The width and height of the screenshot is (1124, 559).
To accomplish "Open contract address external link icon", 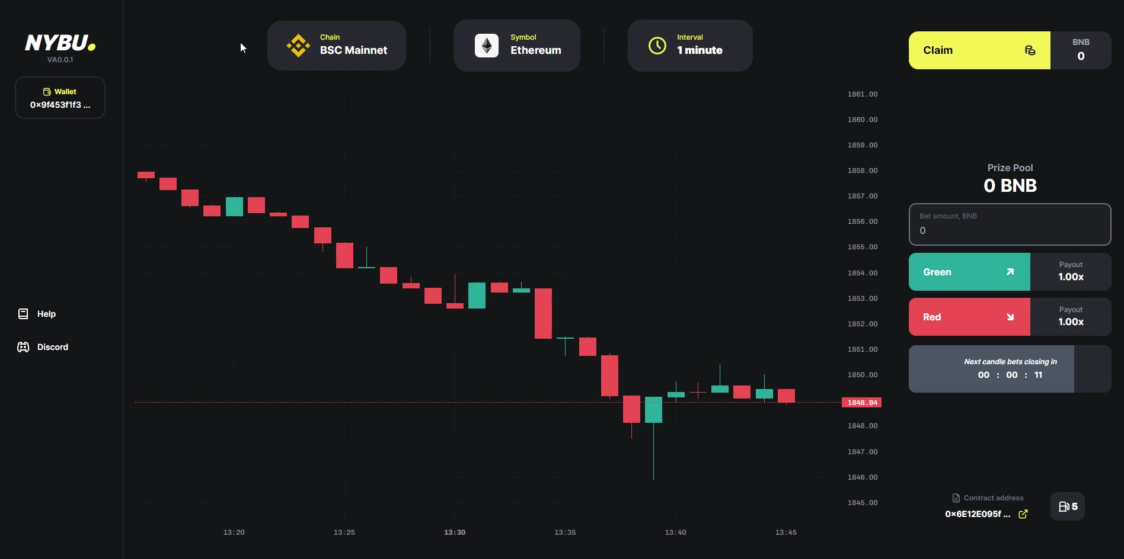I will click(1023, 514).
